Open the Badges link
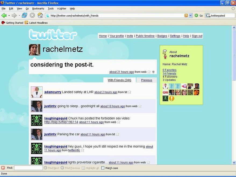This screenshot has height=177, width=236. pyautogui.click(x=162, y=36)
